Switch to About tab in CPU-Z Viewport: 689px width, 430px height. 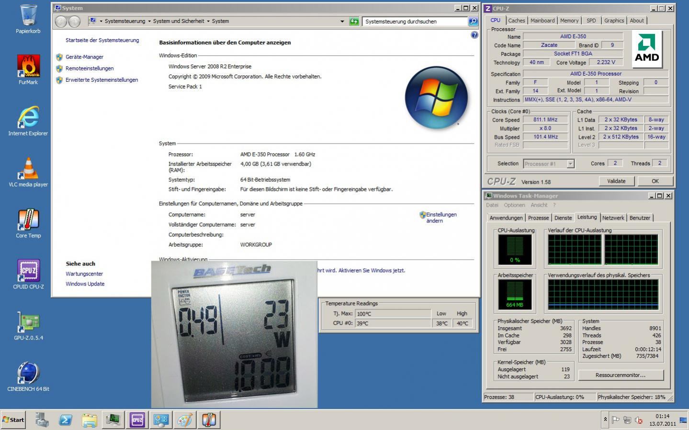click(x=637, y=21)
